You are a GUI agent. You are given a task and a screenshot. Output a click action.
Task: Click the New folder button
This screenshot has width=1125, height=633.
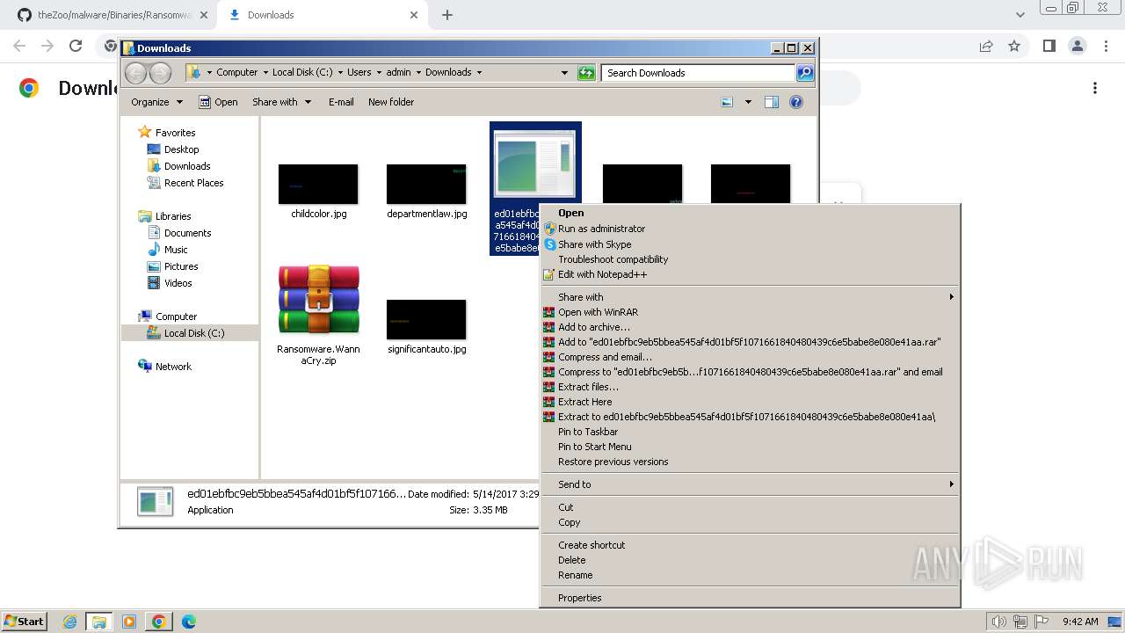[391, 102]
